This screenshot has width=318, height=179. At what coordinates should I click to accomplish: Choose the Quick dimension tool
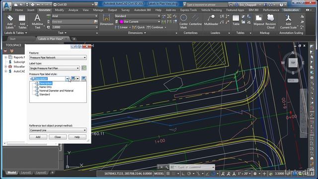[x=139, y=27]
